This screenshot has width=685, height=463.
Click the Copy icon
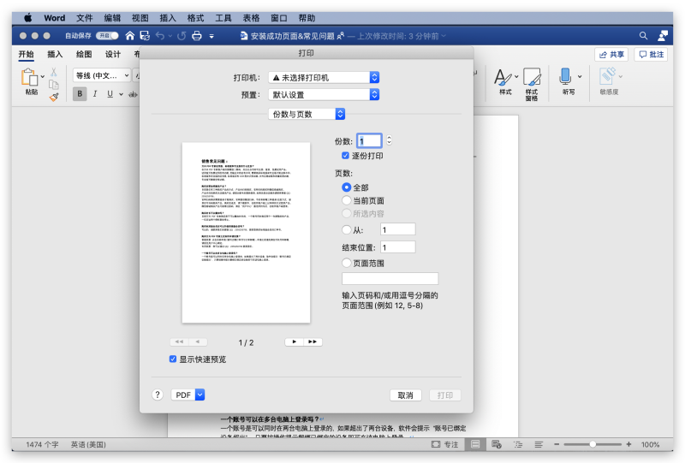coord(54,85)
